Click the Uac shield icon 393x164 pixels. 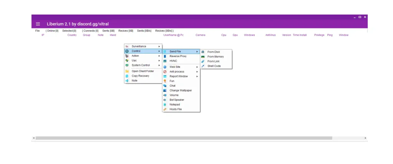tap(127, 61)
